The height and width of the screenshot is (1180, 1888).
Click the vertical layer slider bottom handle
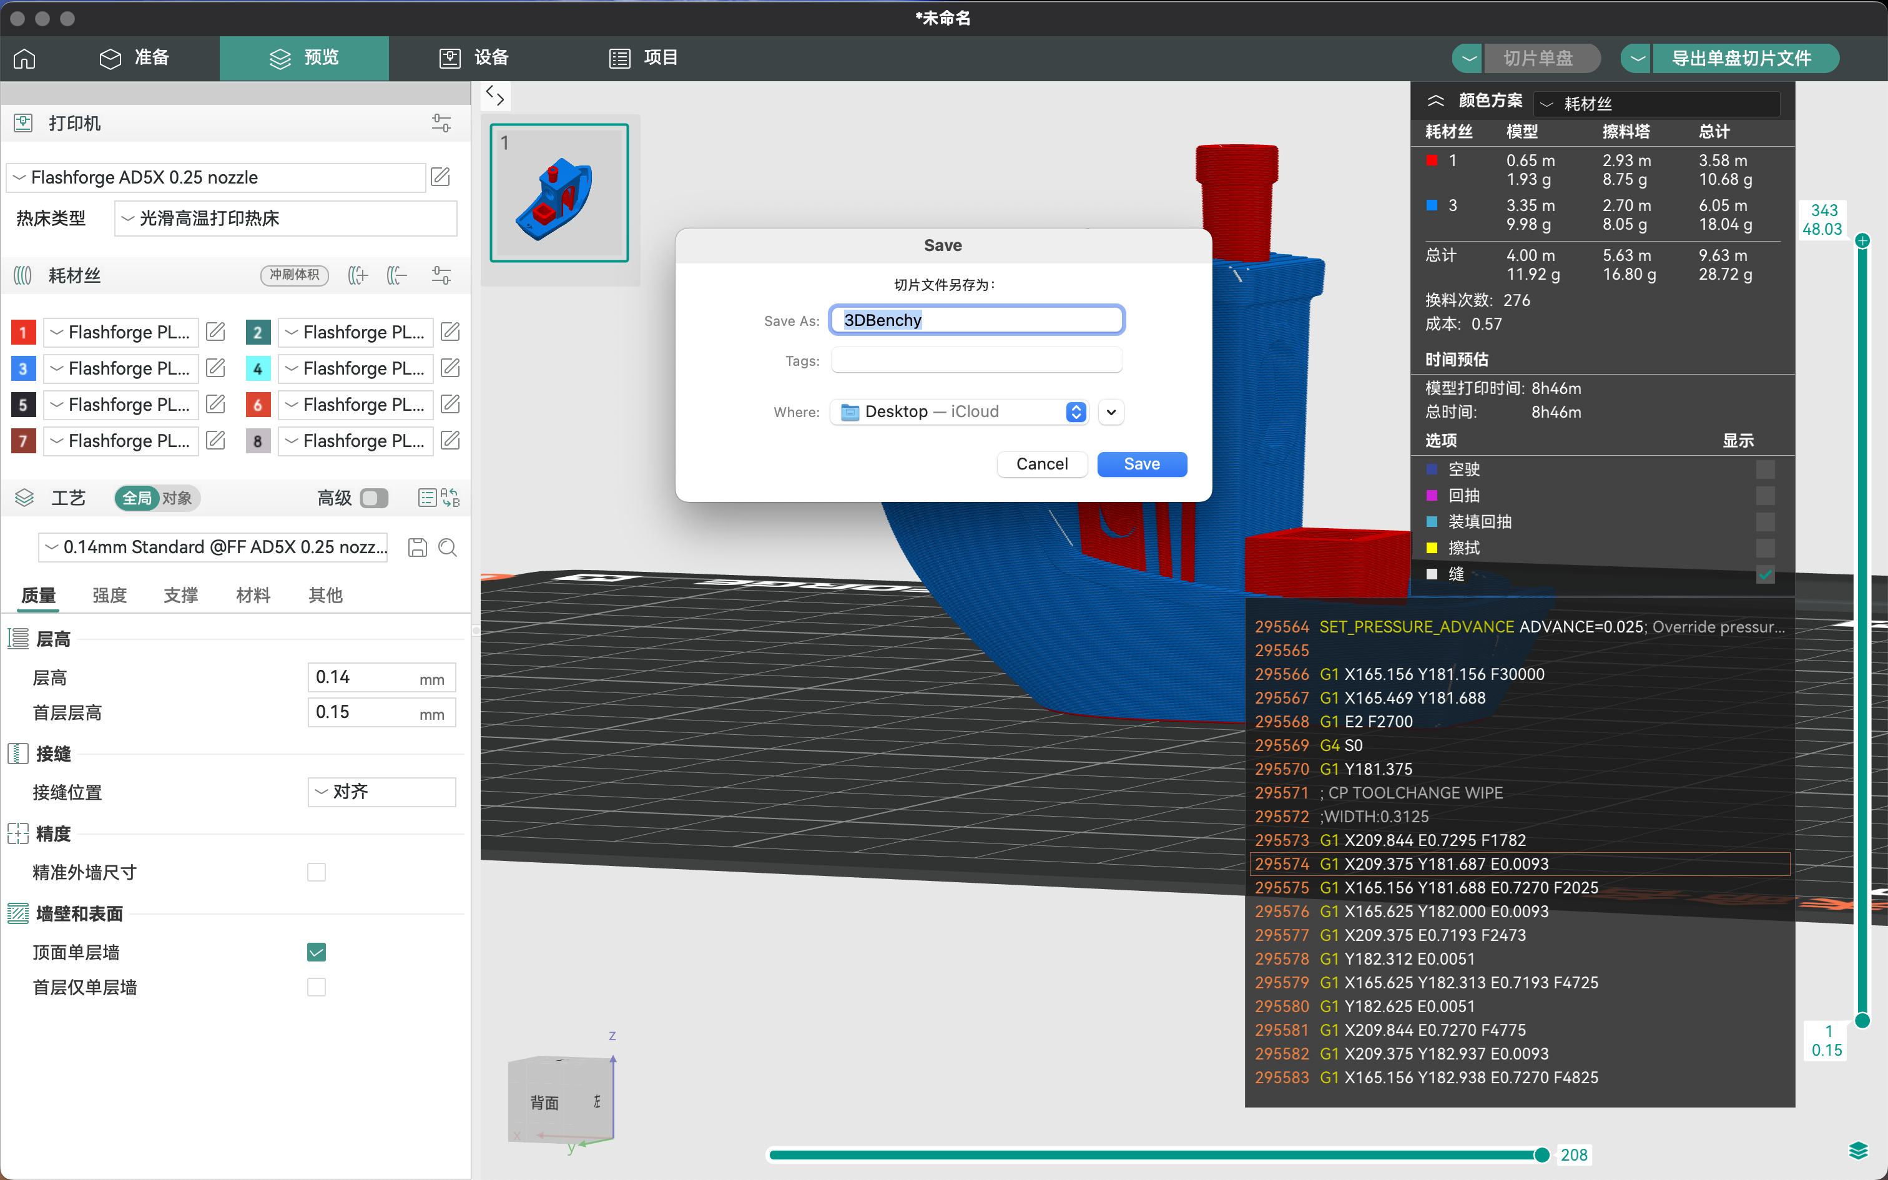click(x=1862, y=1020)
